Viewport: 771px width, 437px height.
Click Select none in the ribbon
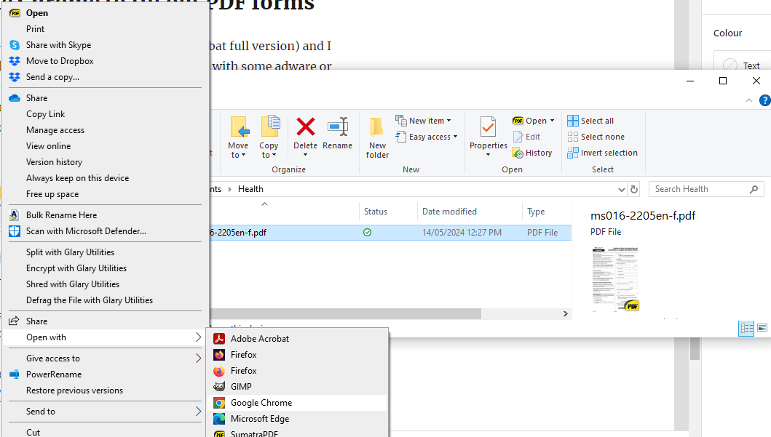tap(596, 137)
